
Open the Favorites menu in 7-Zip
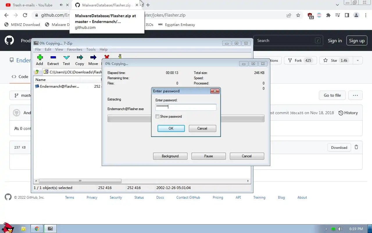click(x=74, y=50)
